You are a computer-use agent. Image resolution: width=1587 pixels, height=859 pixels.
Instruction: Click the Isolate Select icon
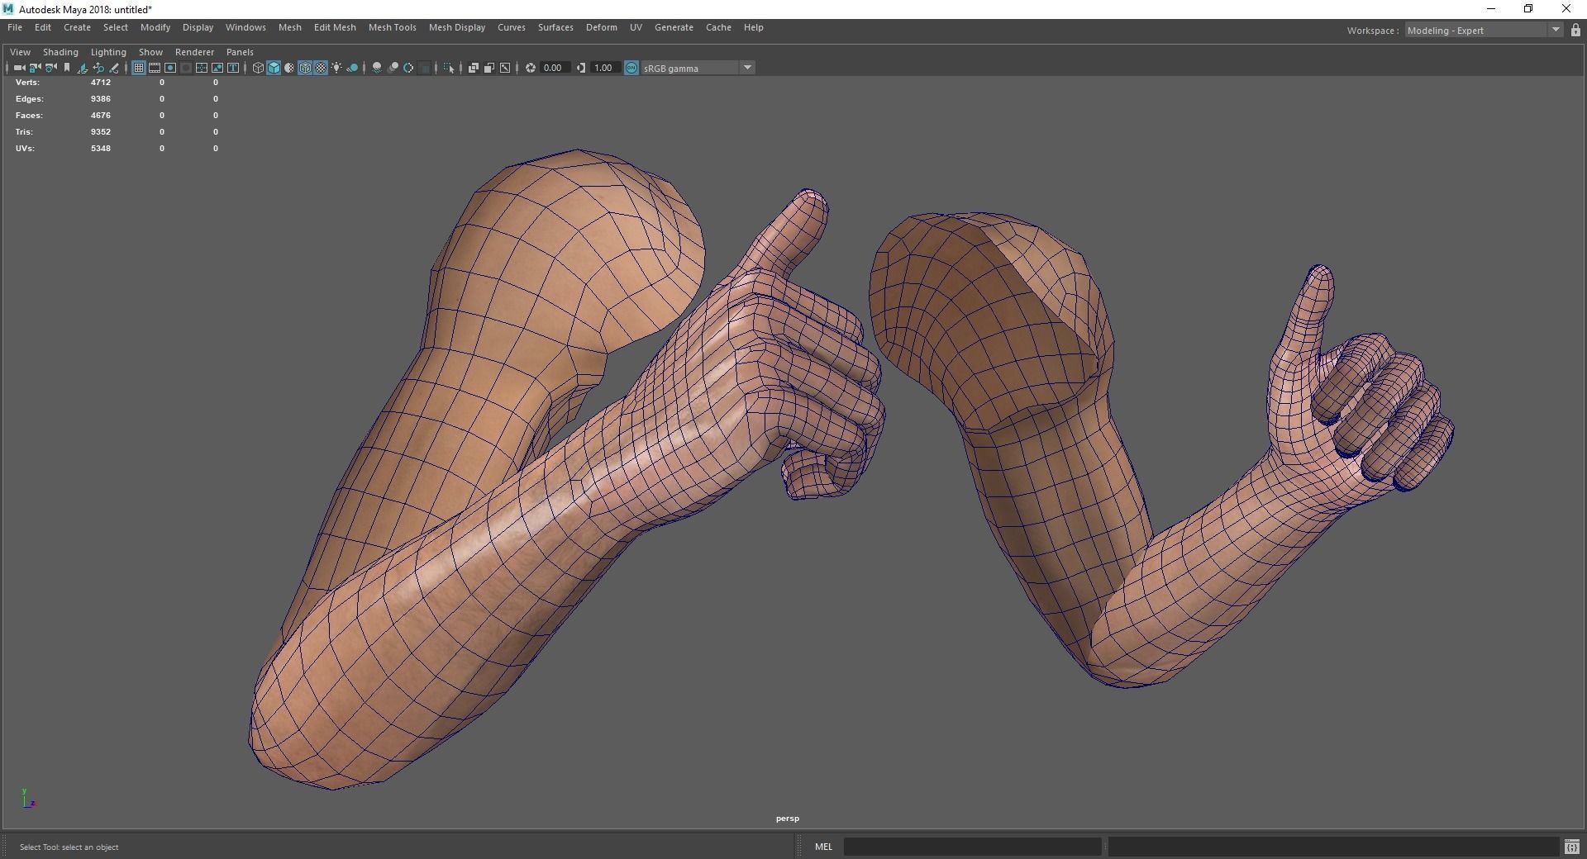click(x=449, y=68)
